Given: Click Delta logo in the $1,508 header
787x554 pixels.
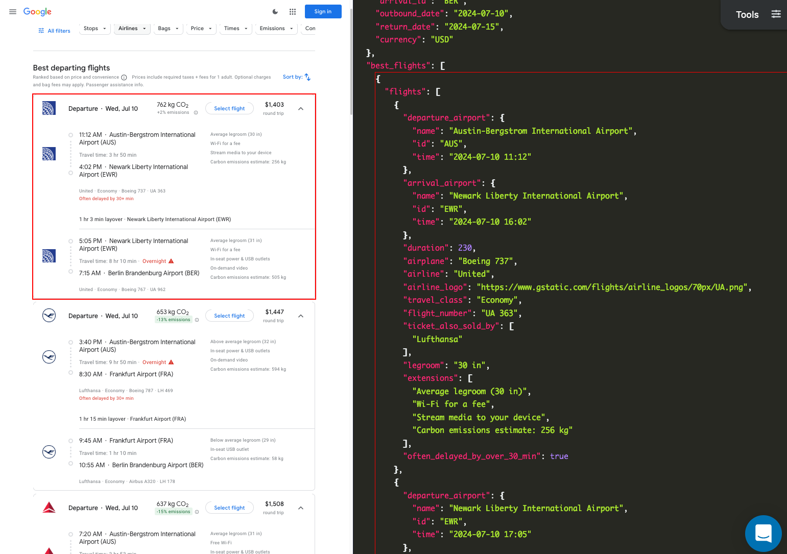Looking at the screenshot, I should click(49, 508).
